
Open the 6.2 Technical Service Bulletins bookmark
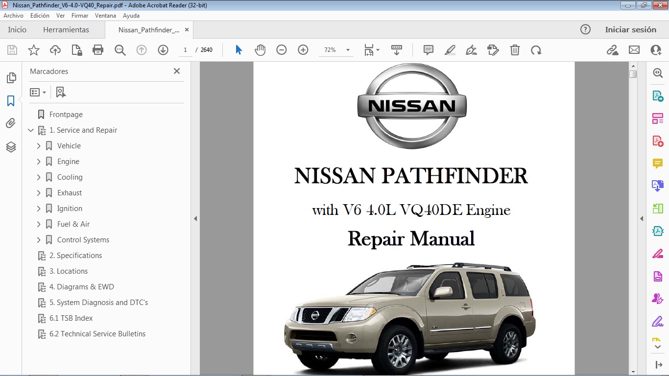click(x=97, y=334)
